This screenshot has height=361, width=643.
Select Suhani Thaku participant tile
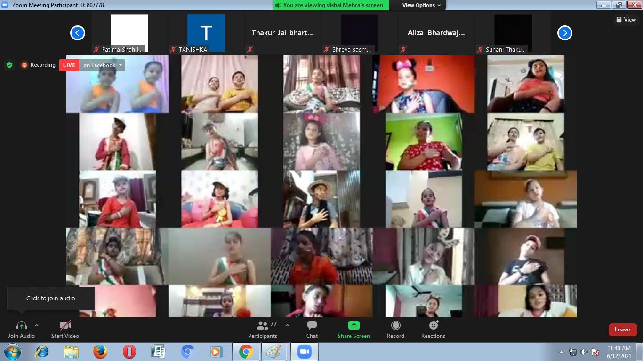coord(513,33)
